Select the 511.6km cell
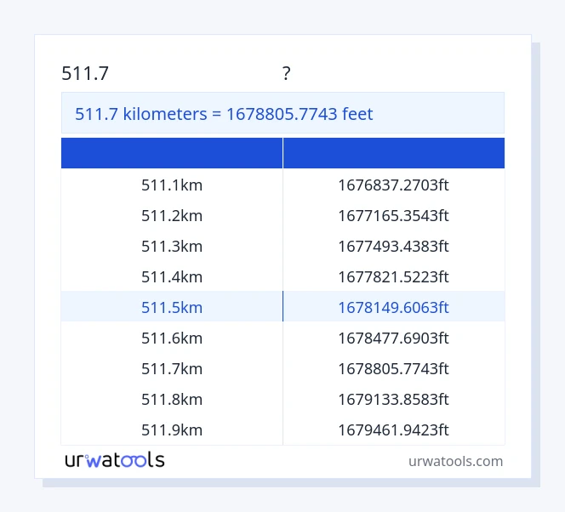Screen dimensions: 565x512 coord(172,338)
